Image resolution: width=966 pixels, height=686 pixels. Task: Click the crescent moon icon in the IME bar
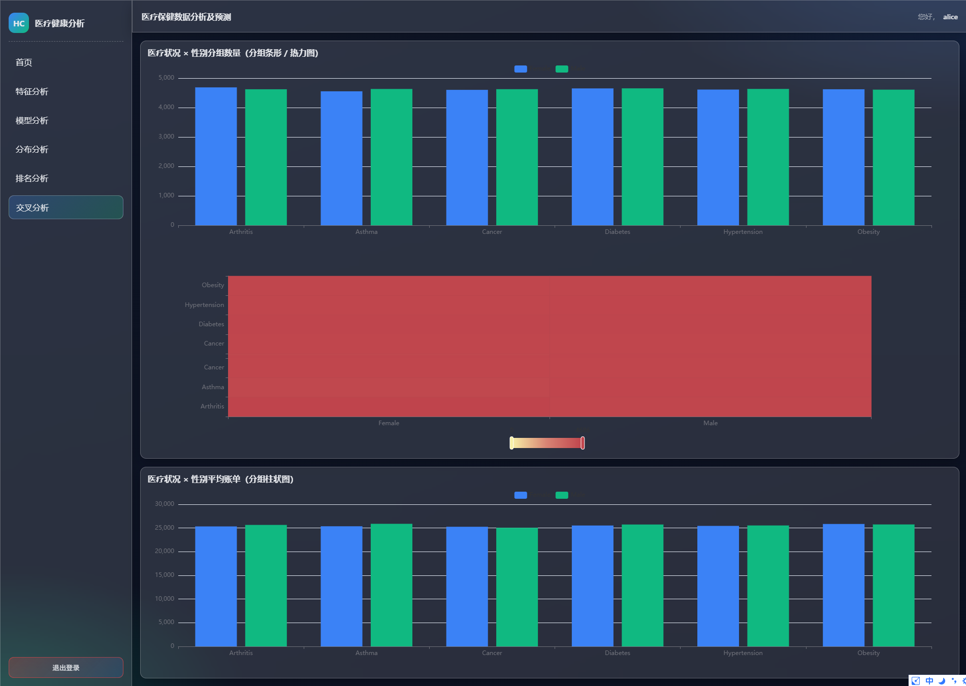point(942,681)
